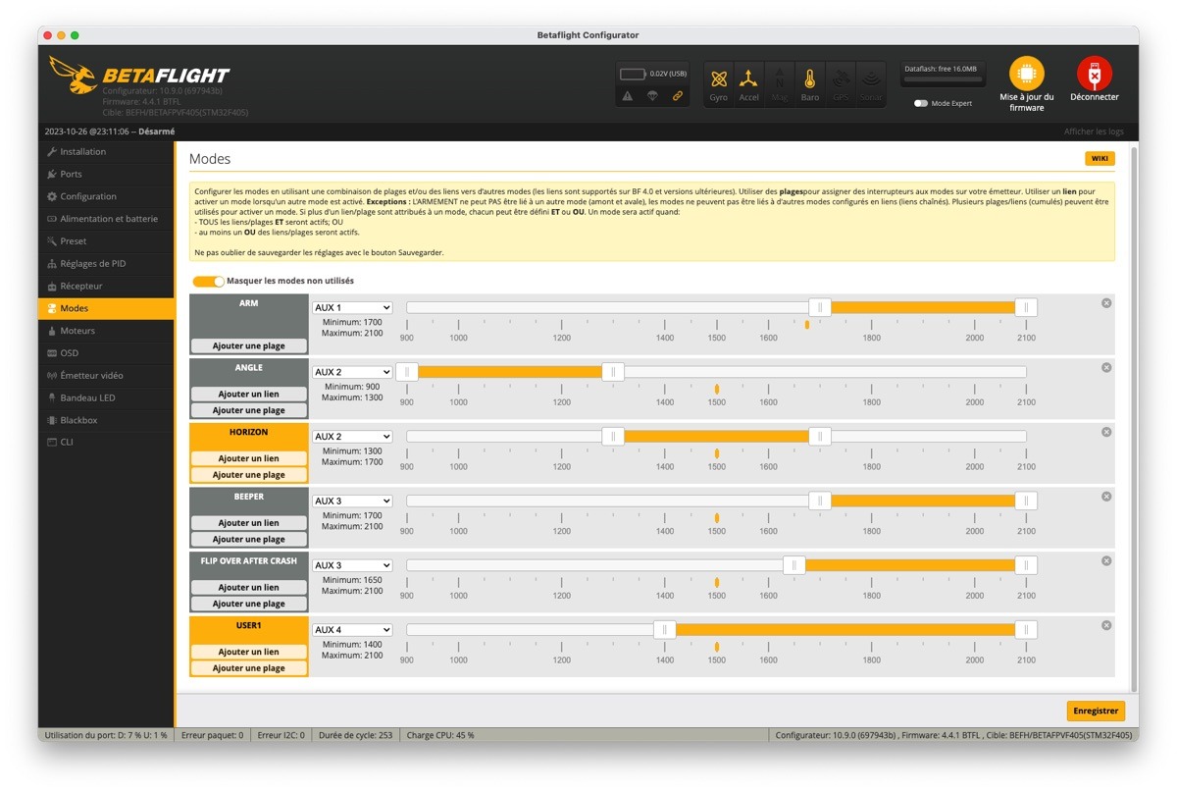Click the Baro sensor icon
Screen dimensions: 1177x792
click(x=810, y=84)
